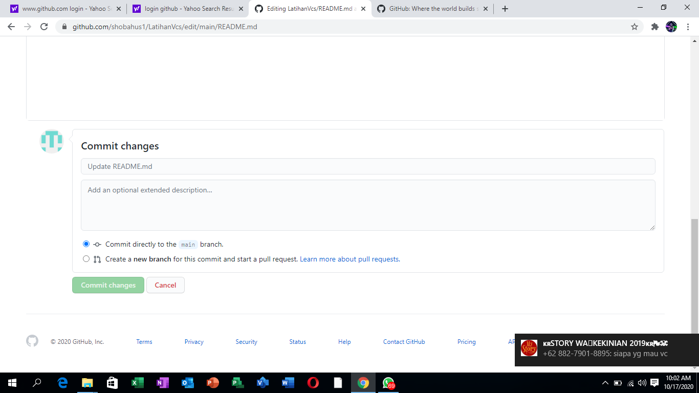Open WhatsApp from the taskbar
The image size is (699, 393).
[x=388, y=382]
